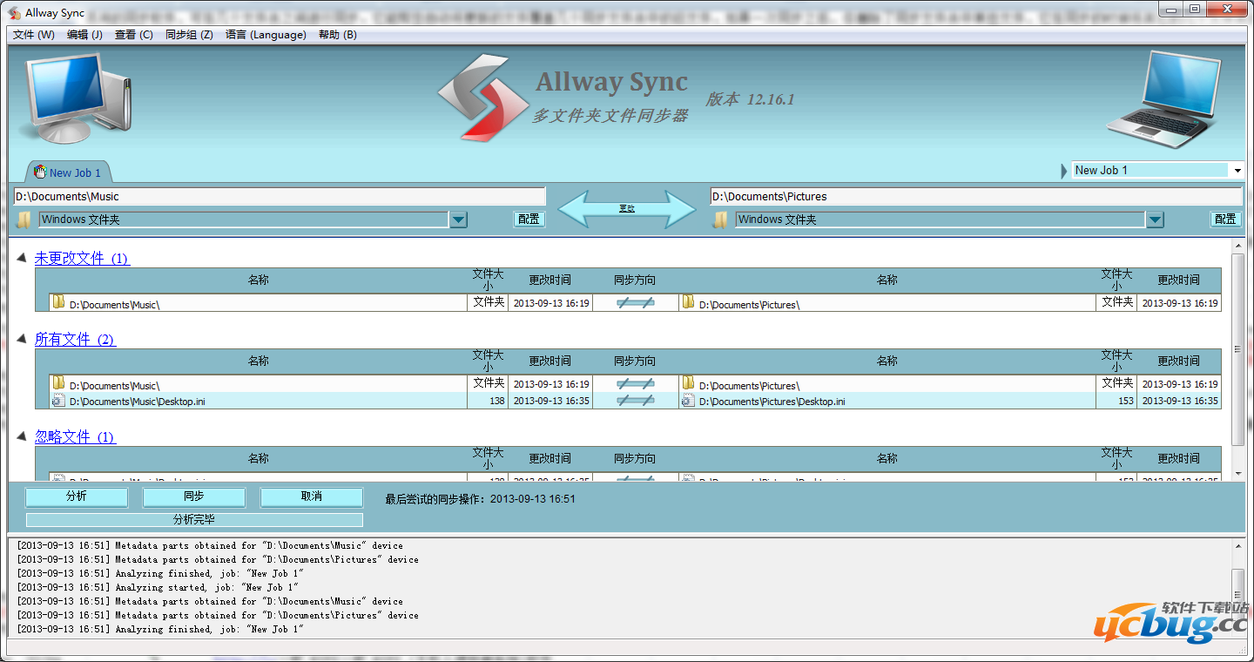The image size is (1254, 662).
Task: Click 同步方向 column header in 未更改文件 table
Action: [x=635, y=280]
